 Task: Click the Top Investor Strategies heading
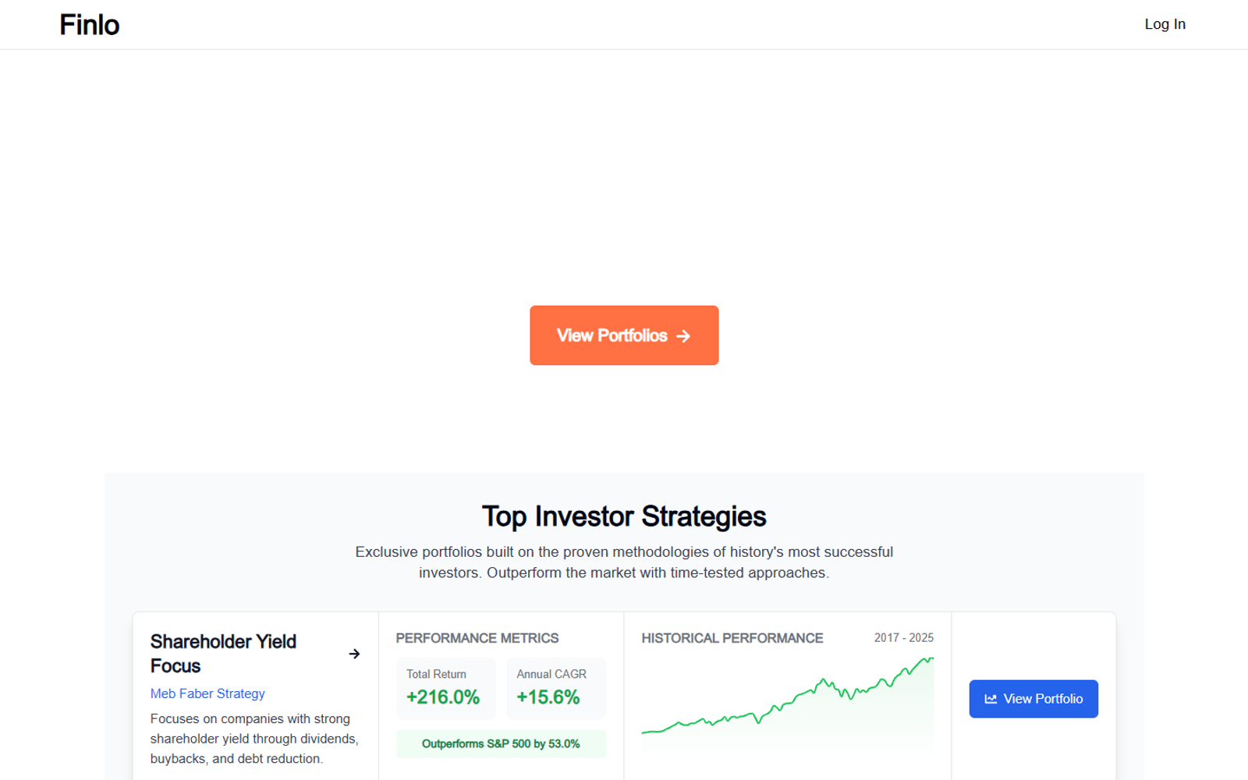point(624,516)
